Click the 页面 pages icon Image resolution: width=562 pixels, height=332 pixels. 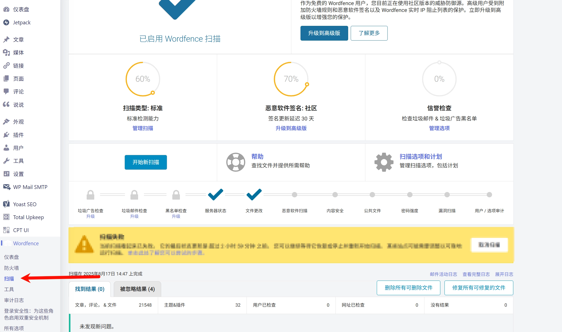[x=6, y=79]
